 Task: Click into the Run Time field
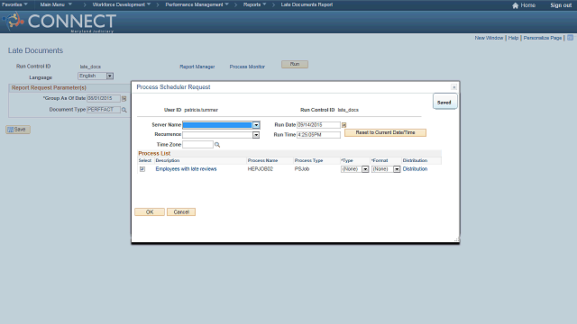pos(318,135)
